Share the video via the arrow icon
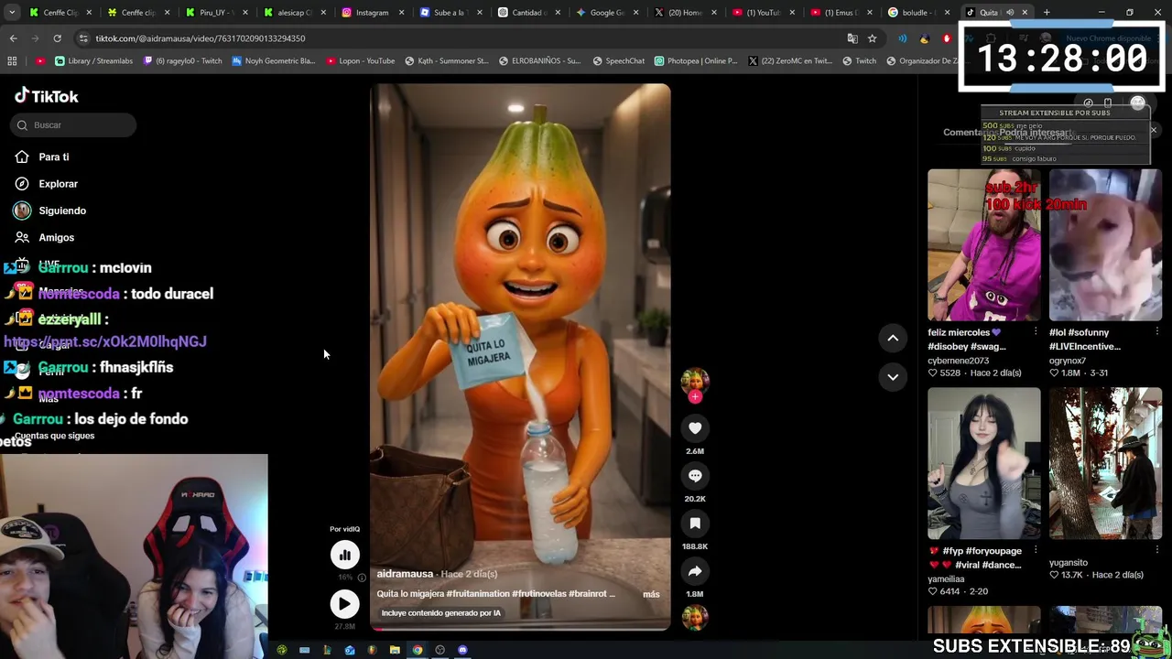This screenshot has width=1172, height=659. point(695,571)
